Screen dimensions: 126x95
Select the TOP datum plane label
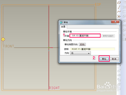(98, 4)
